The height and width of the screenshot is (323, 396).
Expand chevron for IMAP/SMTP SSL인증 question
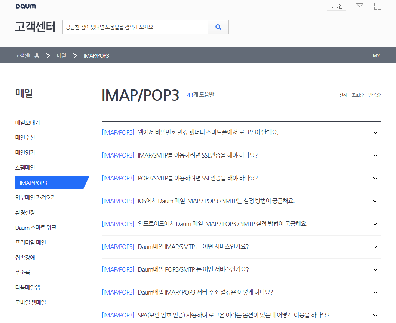pyautogui.click(x=375, y=155)
